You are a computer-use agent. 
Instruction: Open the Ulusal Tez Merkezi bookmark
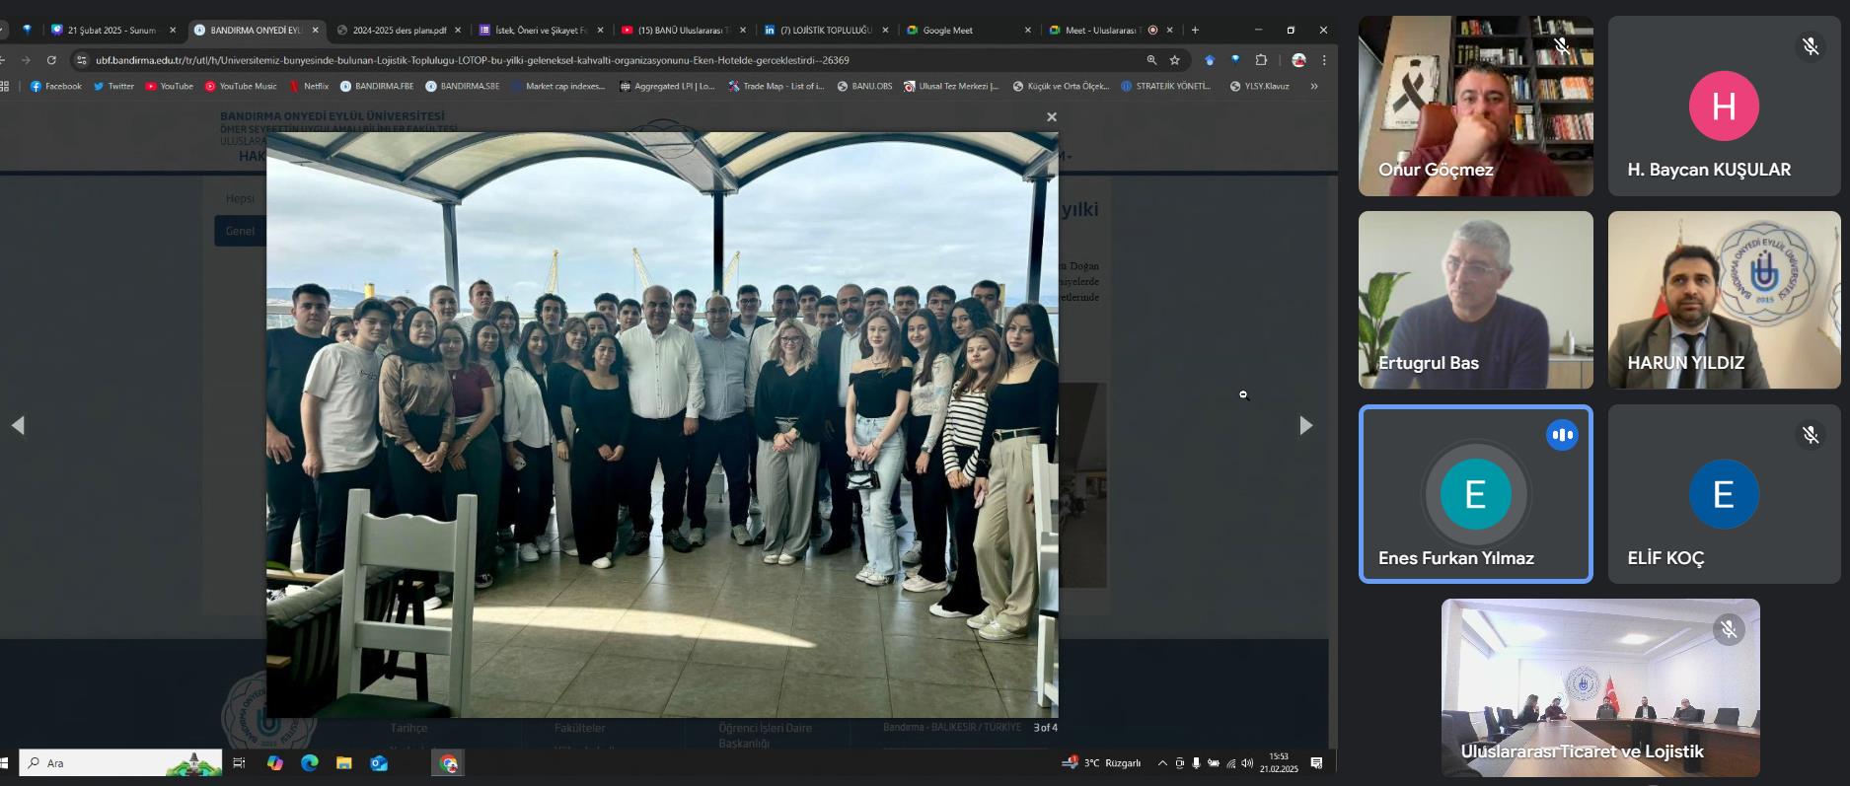[951, 87]
